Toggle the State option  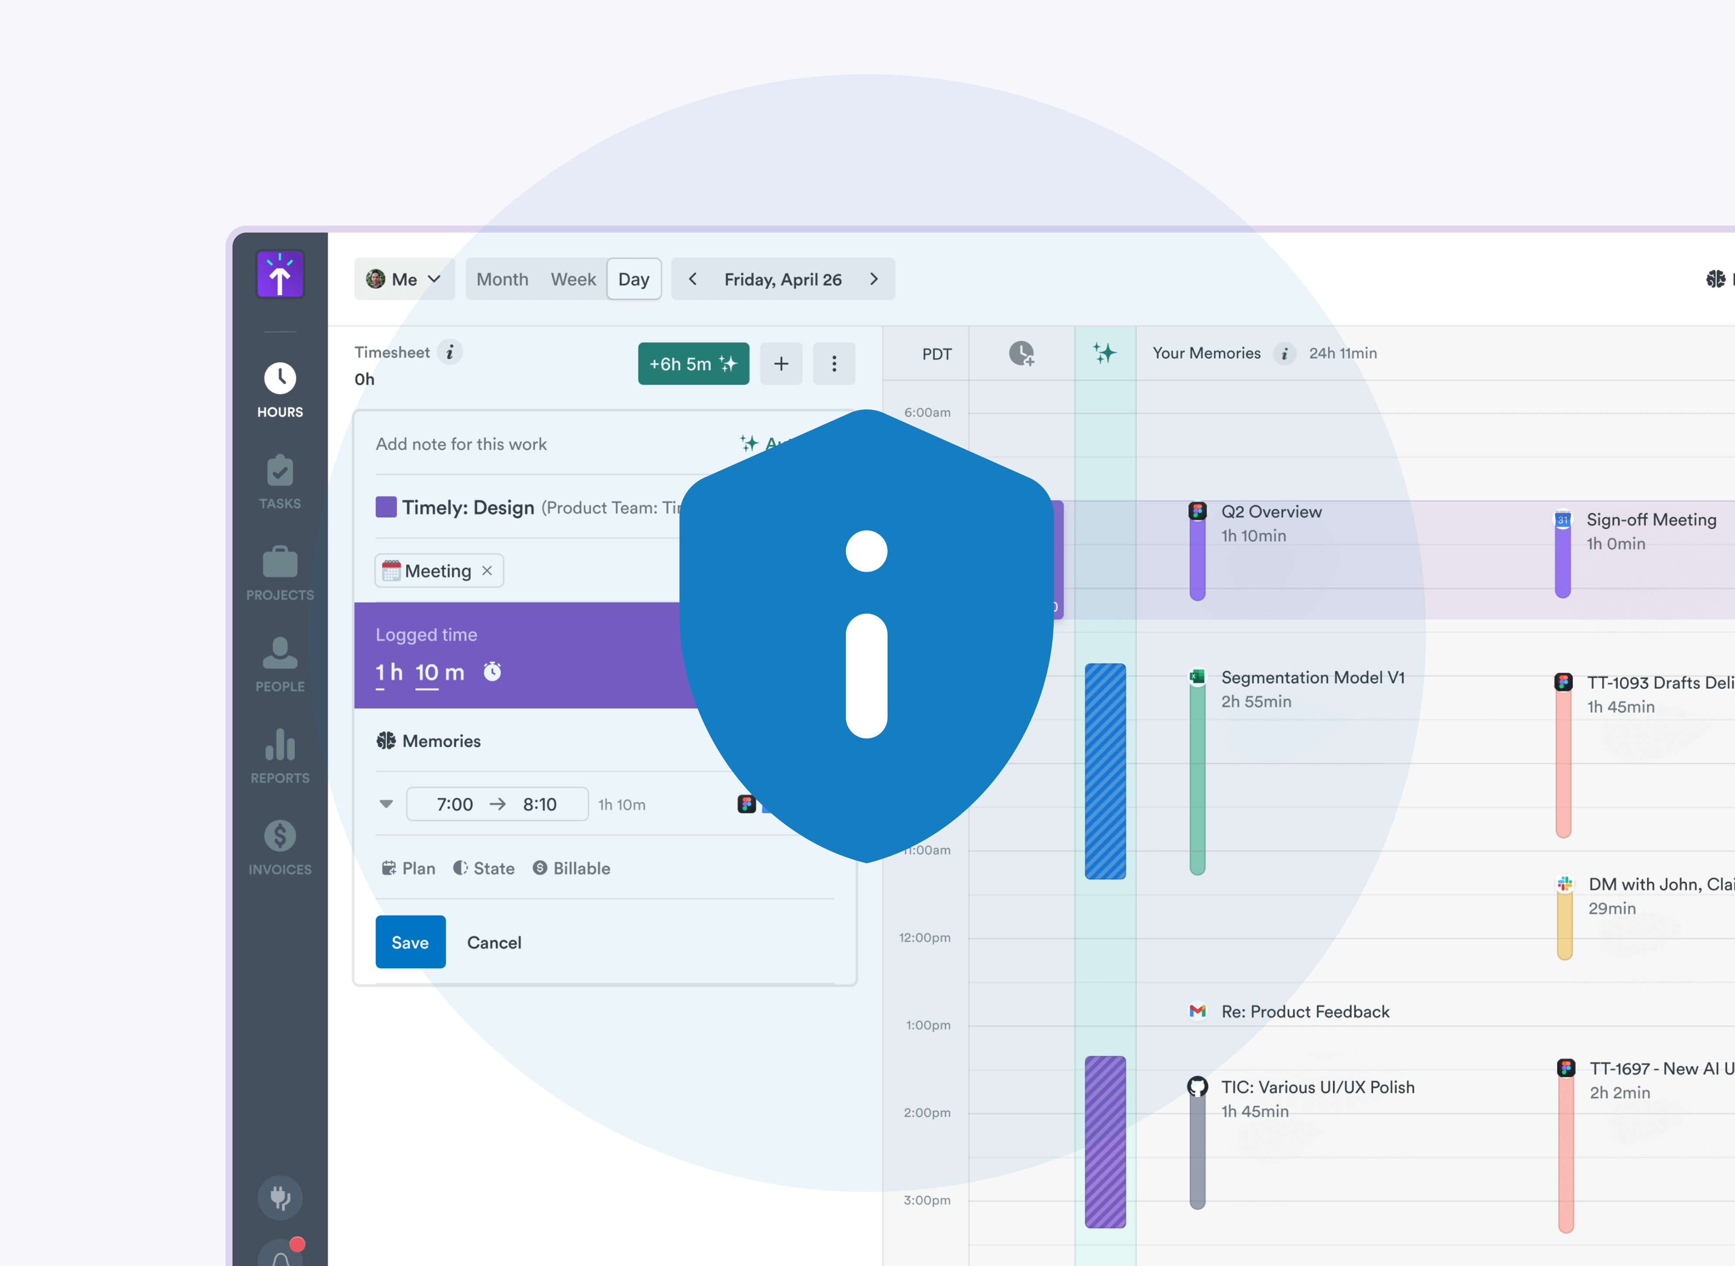click(x=483, y=868)
